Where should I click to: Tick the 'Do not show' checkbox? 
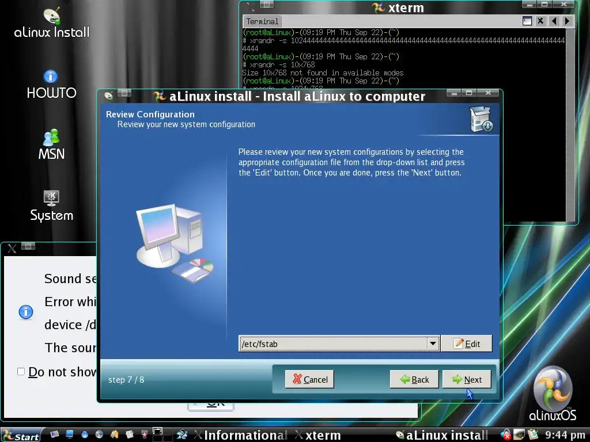click(21, 372)
